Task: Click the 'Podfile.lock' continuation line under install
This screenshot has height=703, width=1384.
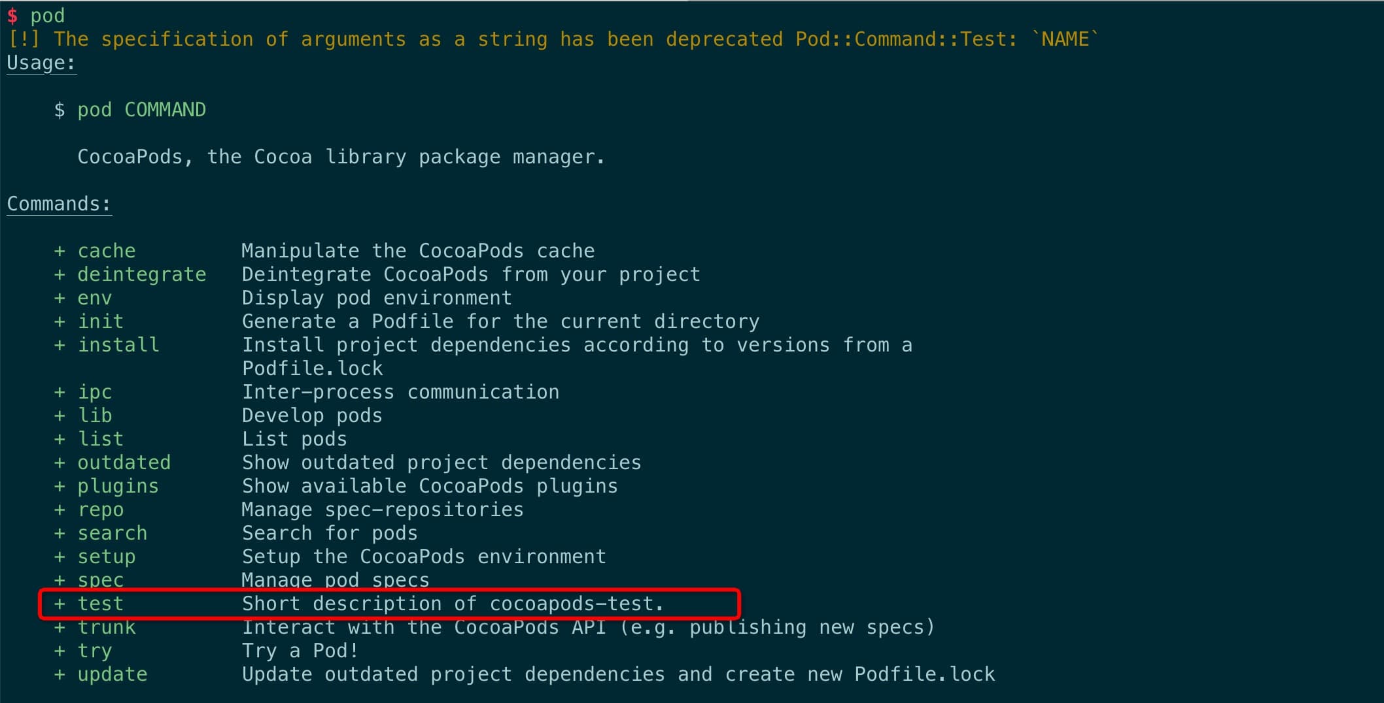Action: 313,368
